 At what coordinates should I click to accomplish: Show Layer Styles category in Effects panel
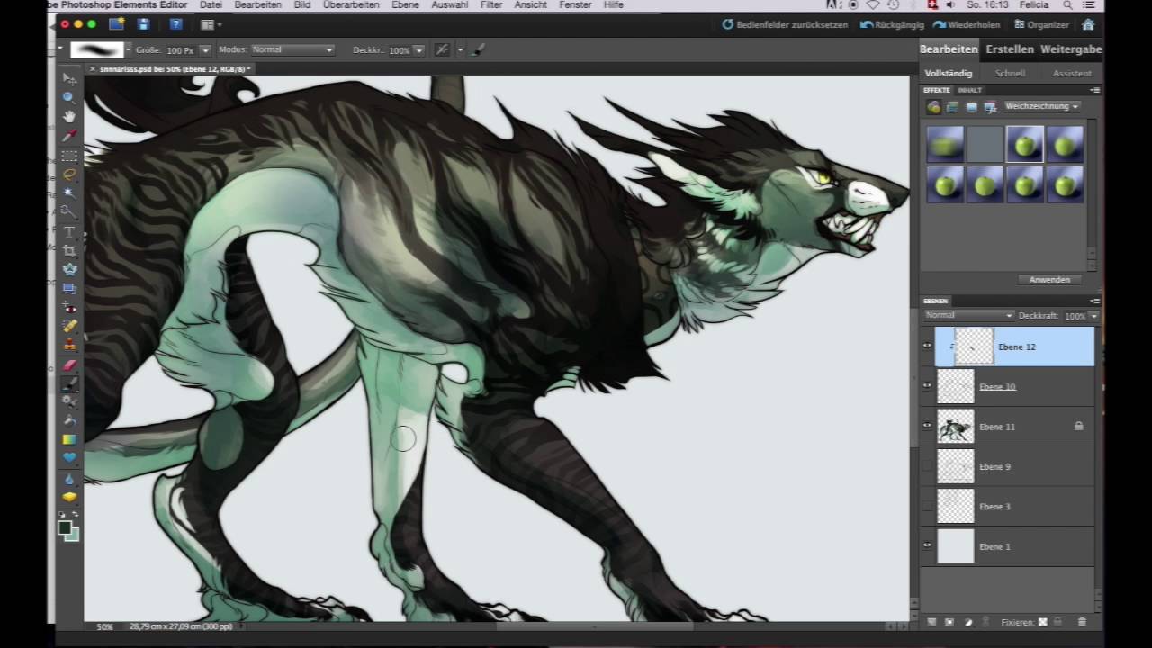tap(952, 107)
